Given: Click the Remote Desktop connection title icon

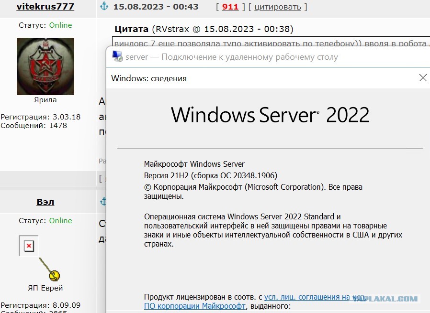Looking at the screenshot, I should [117, 56].
